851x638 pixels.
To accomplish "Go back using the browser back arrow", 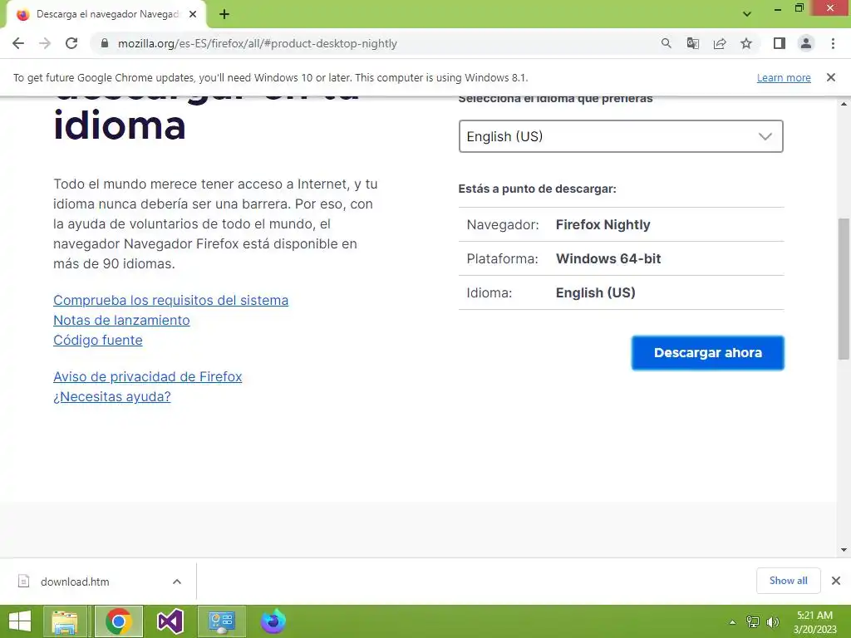I will [x=18, y=43].
